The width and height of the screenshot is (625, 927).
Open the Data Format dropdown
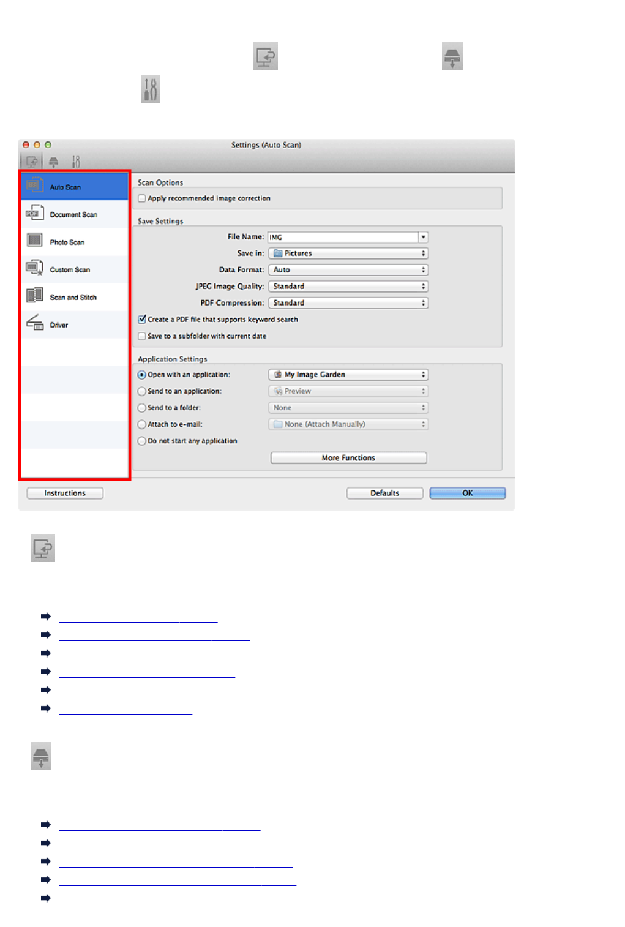348,270
